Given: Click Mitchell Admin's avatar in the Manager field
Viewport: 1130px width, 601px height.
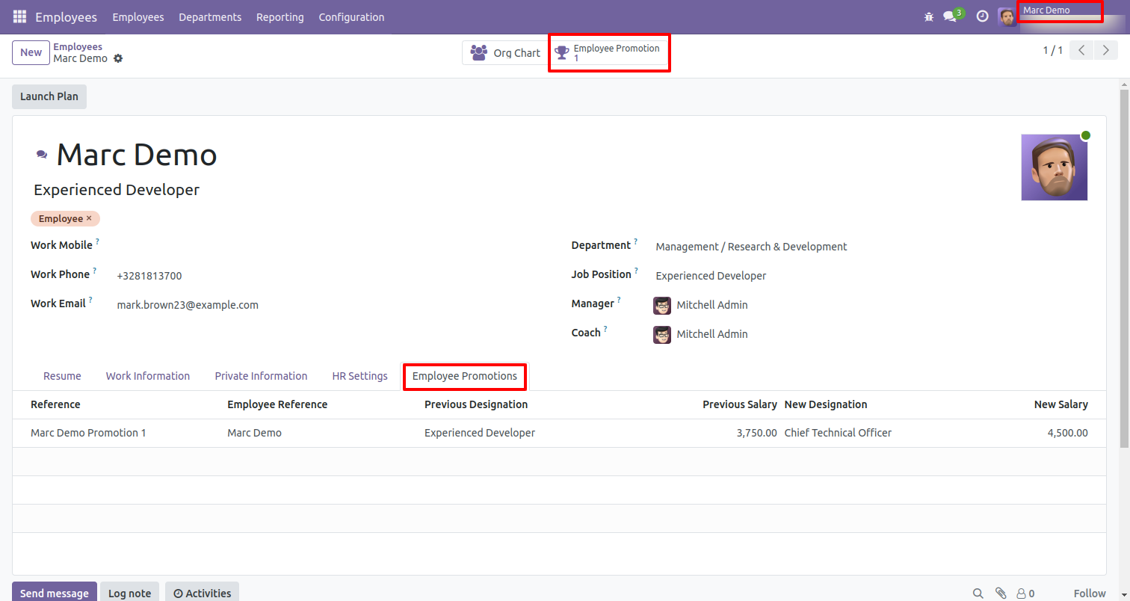Looking at the screenshot, I should click(x=662, y=305).
